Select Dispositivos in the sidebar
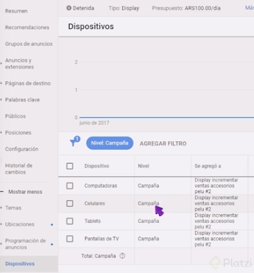The width and height of the screenshot is (254, 273). tap(20, 264)
